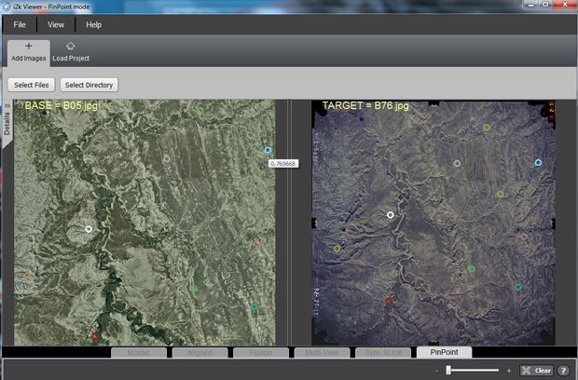Click the pink marker in TARGET image
The height and width of the screenshot is (380, 578).
click(524, 236)
